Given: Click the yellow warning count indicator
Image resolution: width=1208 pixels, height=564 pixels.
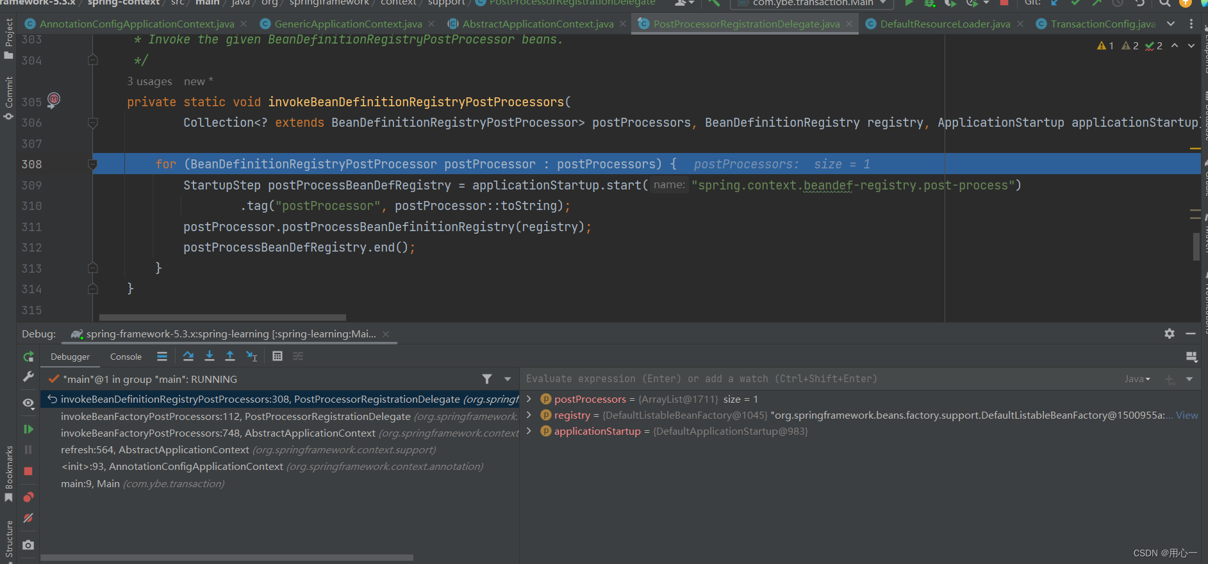Looking at the screenshot, I should (1105, 45).
